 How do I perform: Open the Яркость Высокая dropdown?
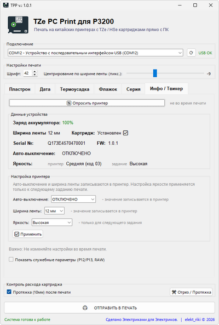52,223
